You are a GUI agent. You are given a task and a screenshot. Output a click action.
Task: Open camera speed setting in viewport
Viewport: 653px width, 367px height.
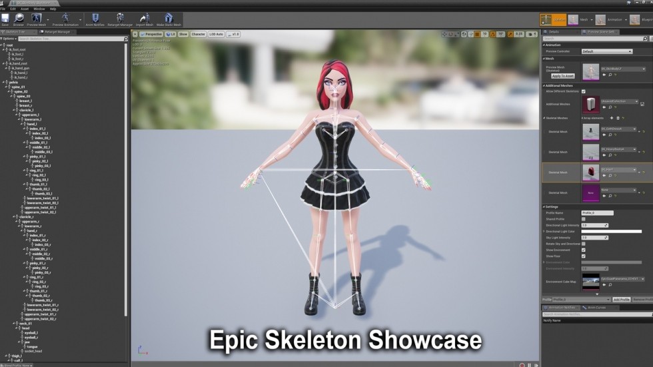(532, 34)
